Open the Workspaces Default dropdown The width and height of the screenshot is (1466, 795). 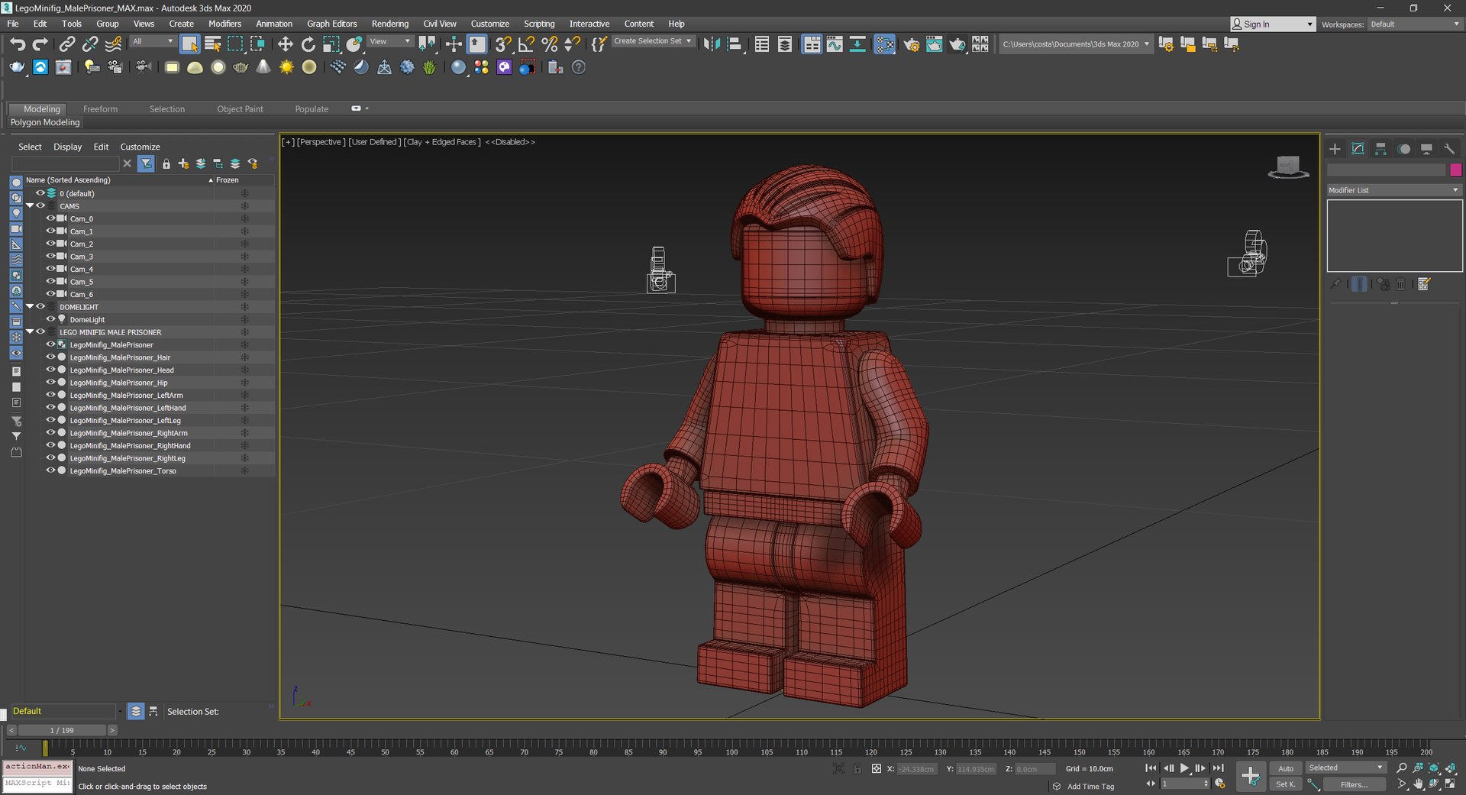click(x=1415, y=24)
